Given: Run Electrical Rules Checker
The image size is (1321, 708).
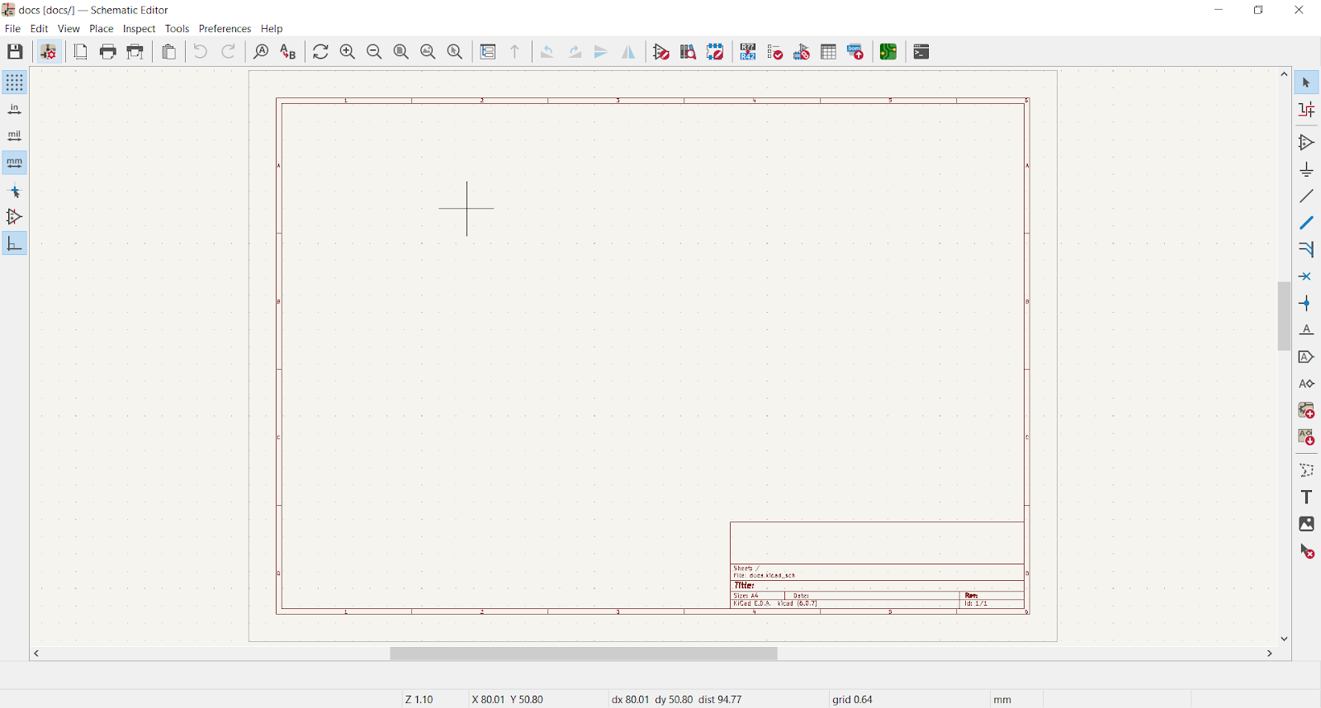Looking at the screenshot, I should point(774,52).
